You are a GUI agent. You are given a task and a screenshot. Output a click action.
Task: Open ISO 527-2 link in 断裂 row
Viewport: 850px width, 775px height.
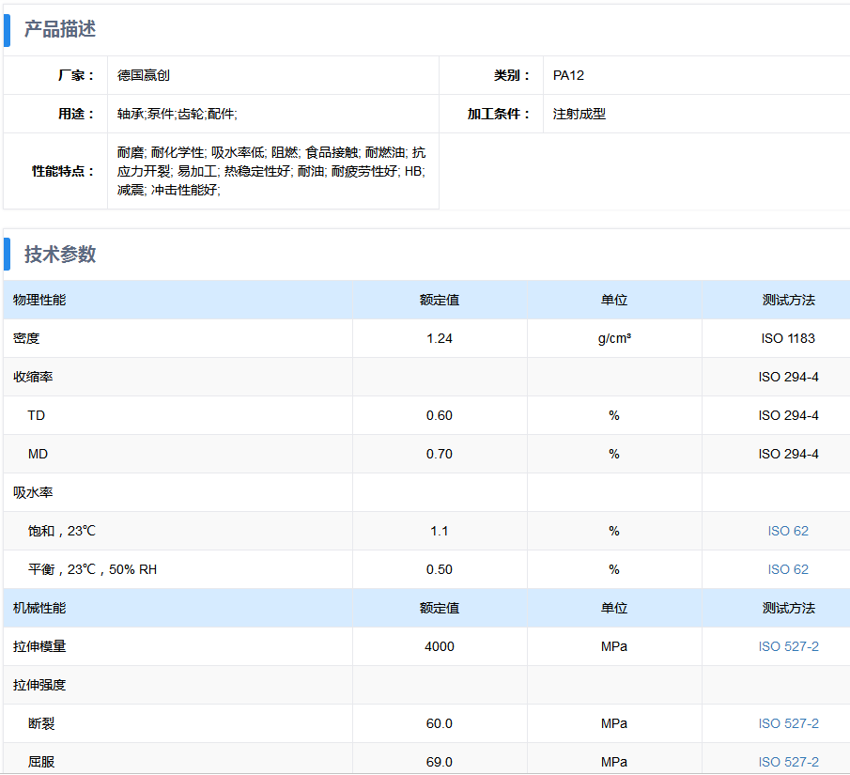pos(788,723)
